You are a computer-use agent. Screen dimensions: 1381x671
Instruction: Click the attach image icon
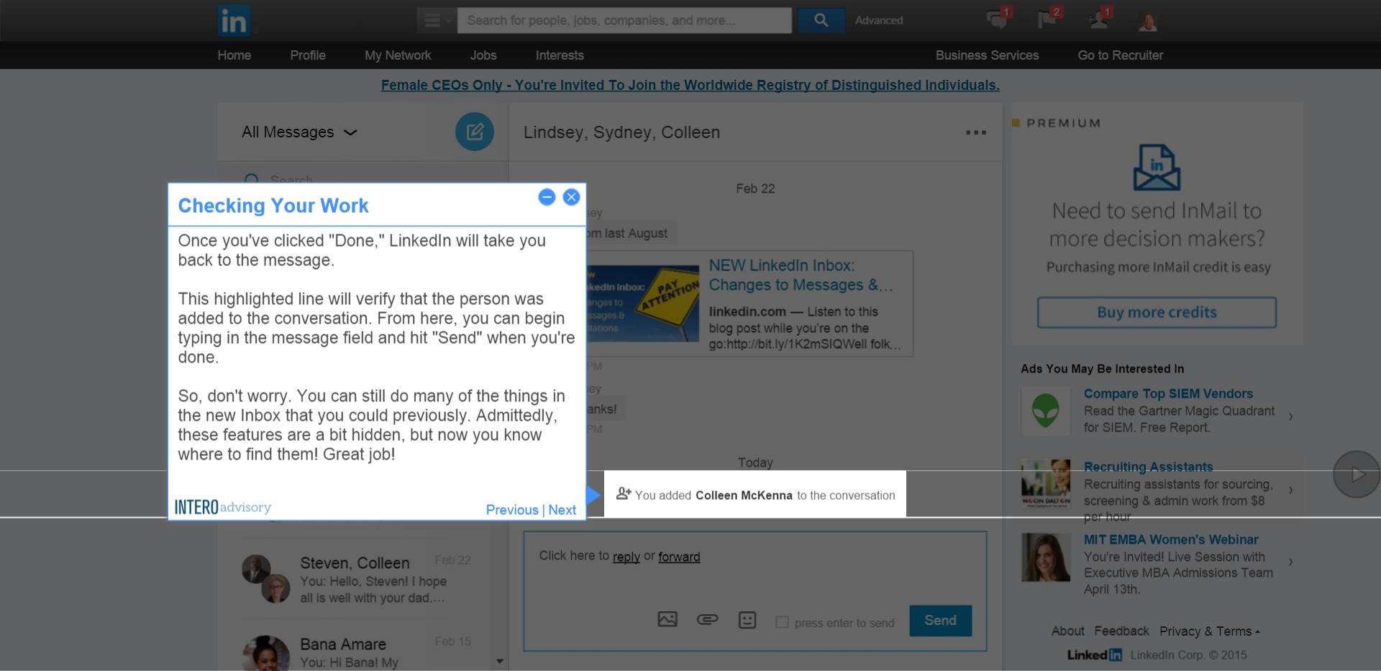pyautogui.click(x=667, y=619)
